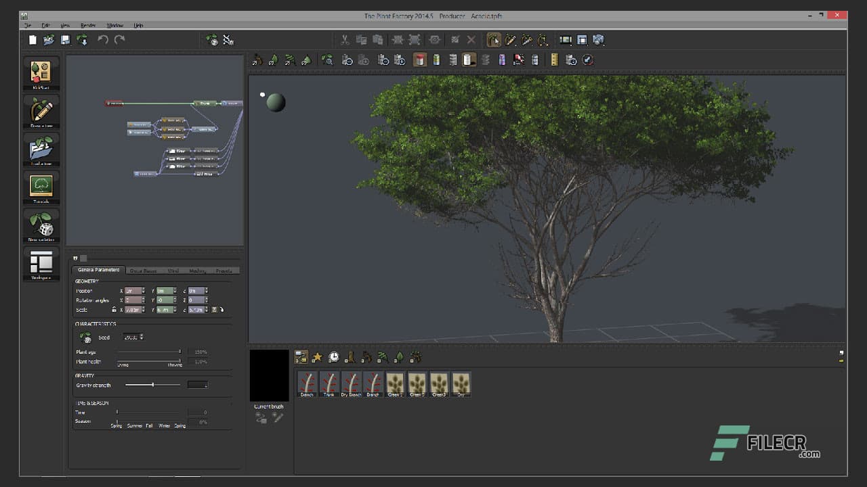867x487 pixels.
Task: Expand the Rotation angles X spinner arrow
Action: (144, 300)
